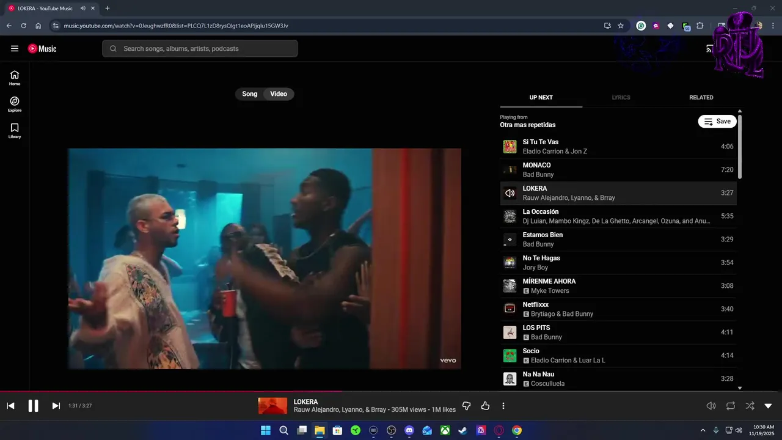The width and height of the screenshot is (782, 440).
Task: Show hidden system tray icons
Action: point(703,430)
